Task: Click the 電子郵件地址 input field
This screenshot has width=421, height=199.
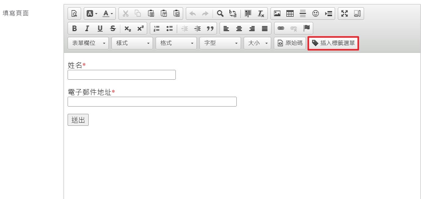Action: click(x=152, y=102)
